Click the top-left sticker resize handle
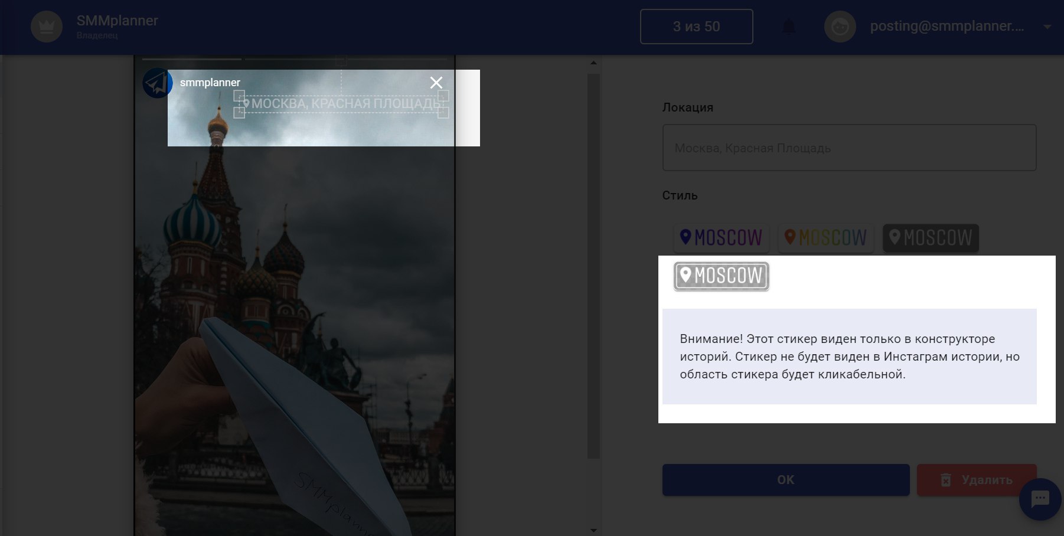This screenshot has height=536, width=1064. [x=239, y=96]
